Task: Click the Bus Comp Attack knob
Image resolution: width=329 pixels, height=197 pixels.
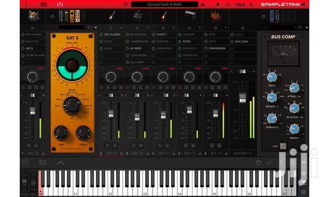Action: pyautogui.click(x=294, y=88)
